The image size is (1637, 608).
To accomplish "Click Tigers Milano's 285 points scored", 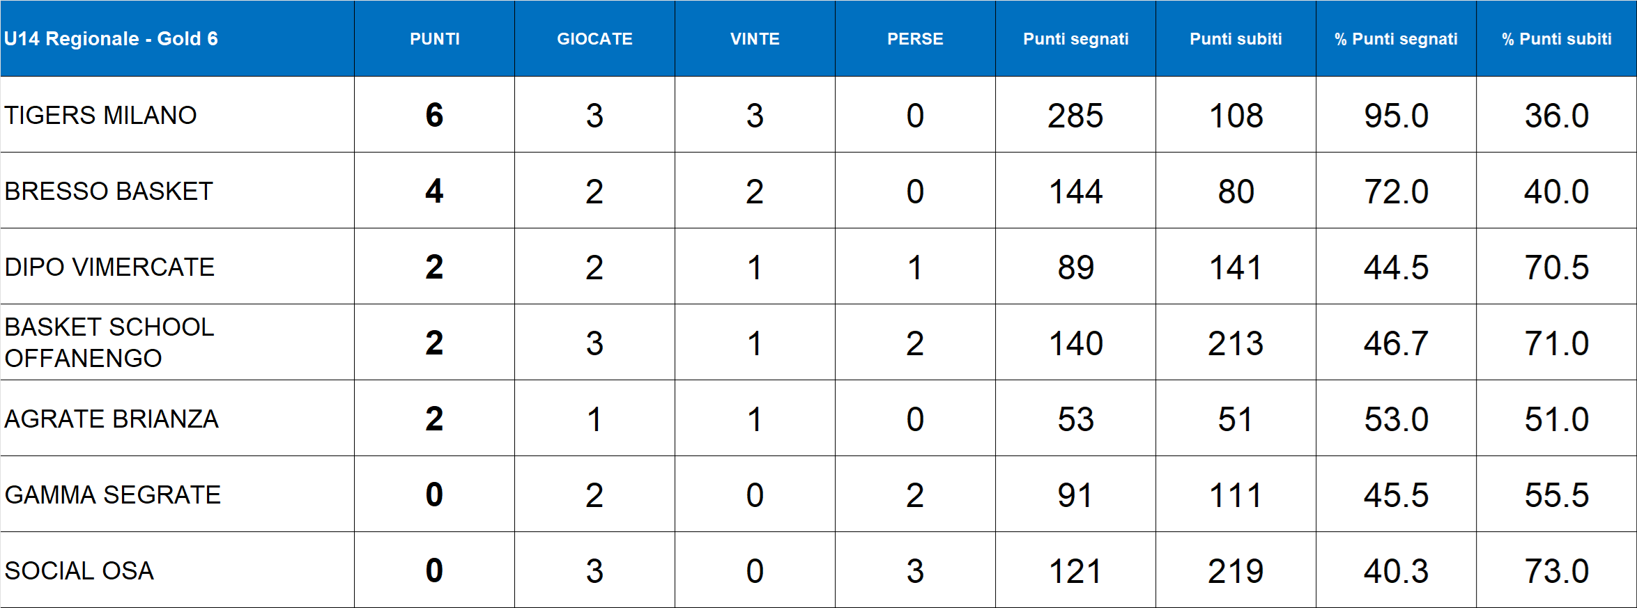I will [1075, 116].
